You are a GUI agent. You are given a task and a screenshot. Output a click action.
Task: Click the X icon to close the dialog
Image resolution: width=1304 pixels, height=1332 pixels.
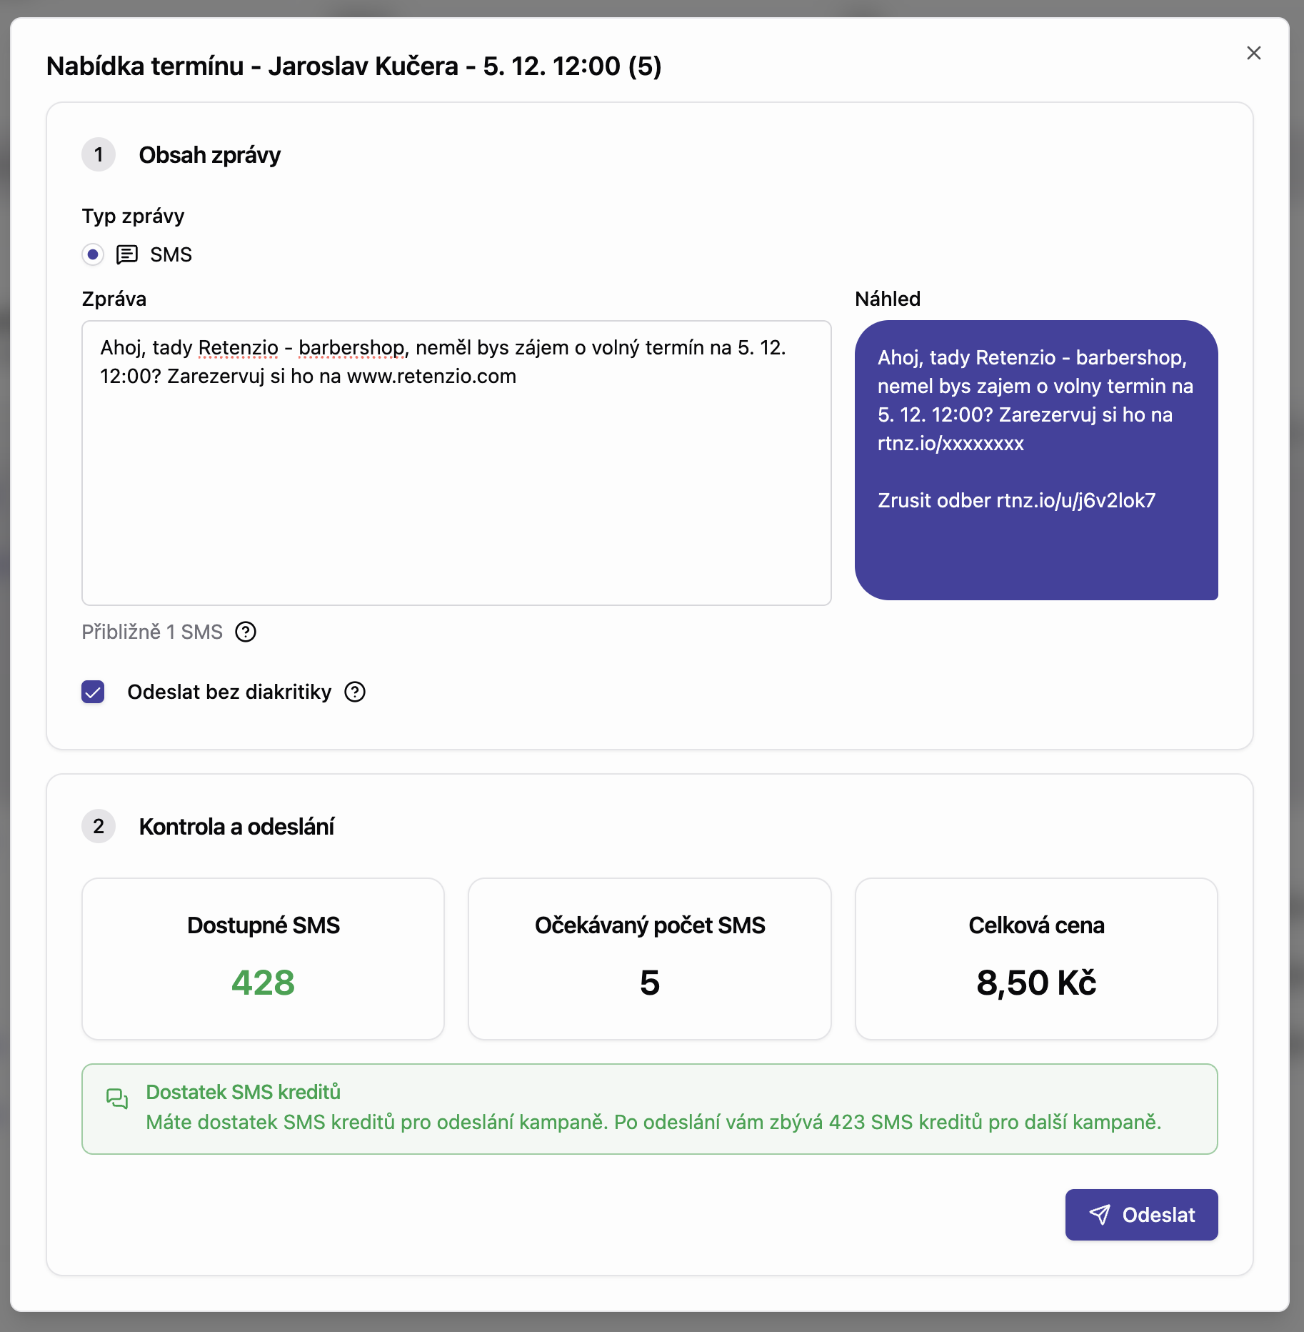[x=1254, y=53]
